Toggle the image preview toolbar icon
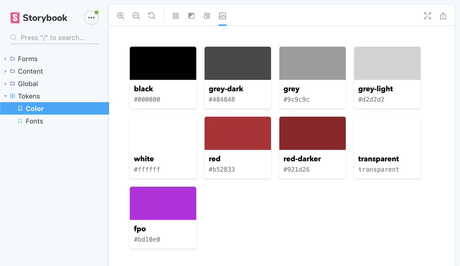Screen dimensions: 460x266 (x=222, y=16)
